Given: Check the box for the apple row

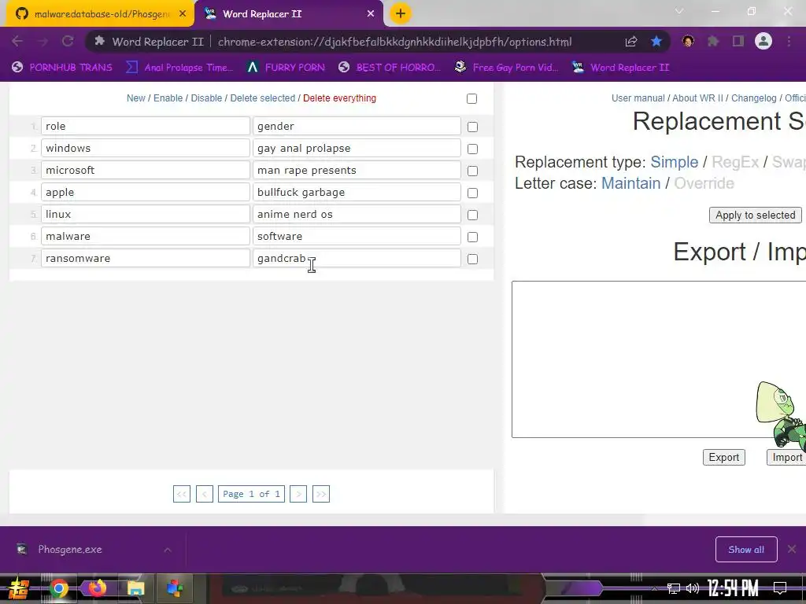Looking at the screenshot, I should tap(472, 193).
